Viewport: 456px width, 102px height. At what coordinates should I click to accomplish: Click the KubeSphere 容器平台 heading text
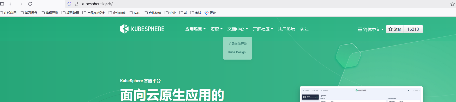click(140, 81)
